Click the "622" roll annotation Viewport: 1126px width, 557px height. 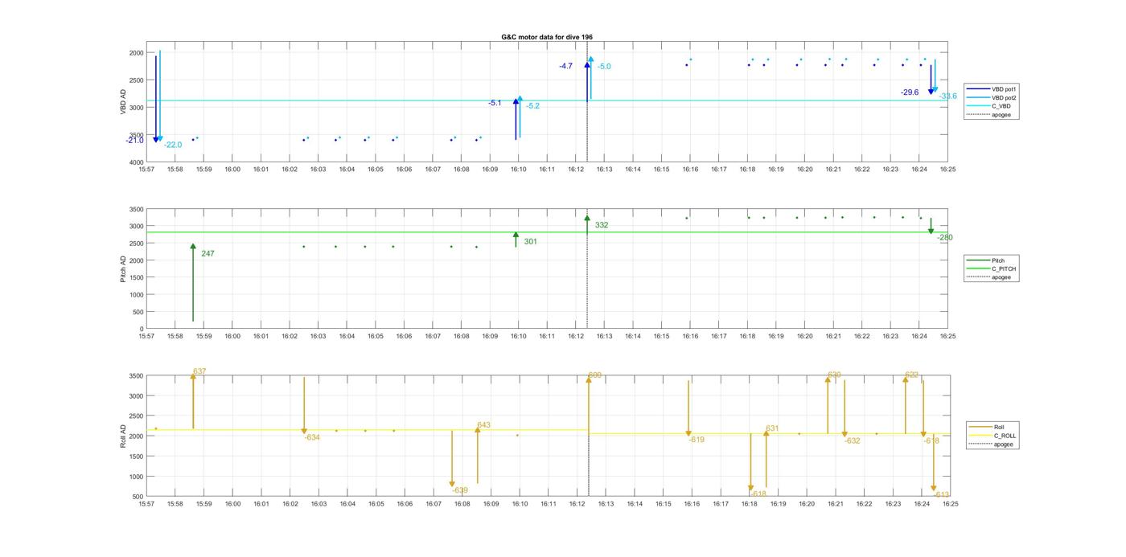coord(911,375)
